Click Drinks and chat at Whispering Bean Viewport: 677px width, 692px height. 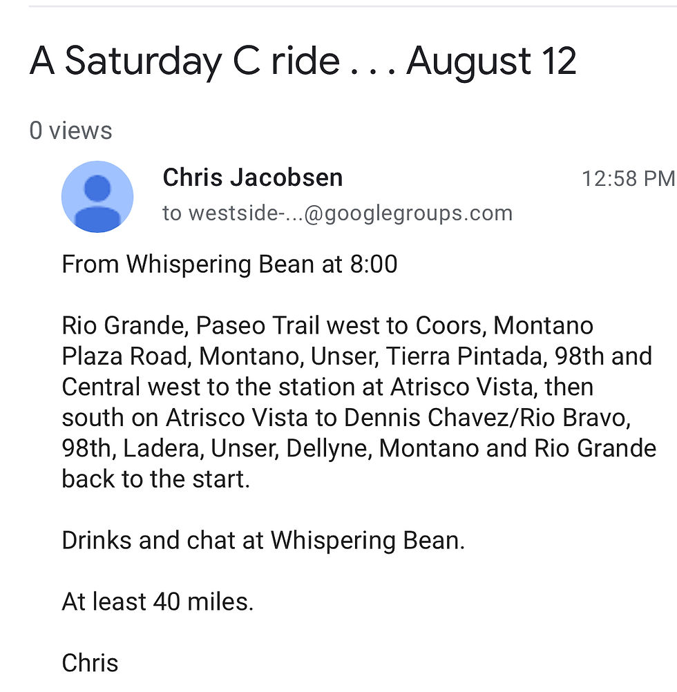point(263,540)
